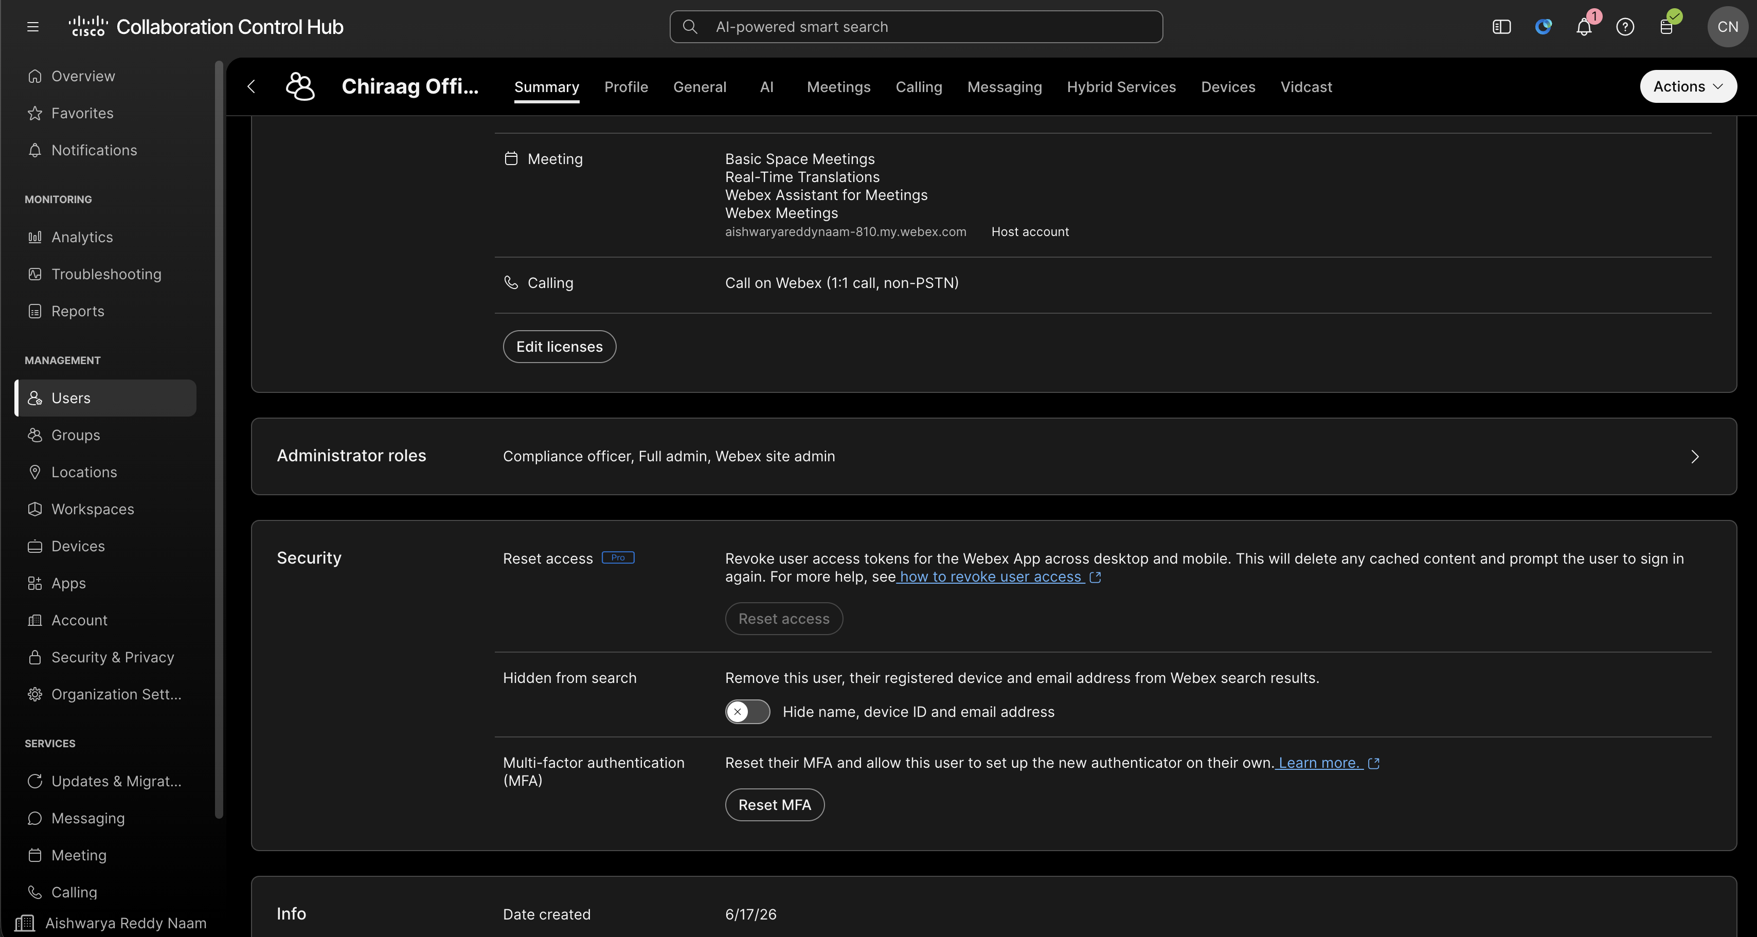Screen dimensions: 1757x937
Task: Switch to the AI tab
Action: point(767,87)
